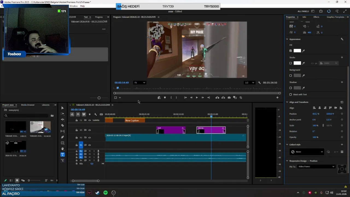Select the Rectangle shape tool
Viewport: 350px width, 197px height.
pos(62,143)
